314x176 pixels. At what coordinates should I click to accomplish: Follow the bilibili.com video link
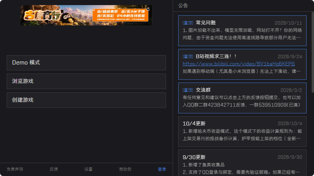[x=239, y=64]
